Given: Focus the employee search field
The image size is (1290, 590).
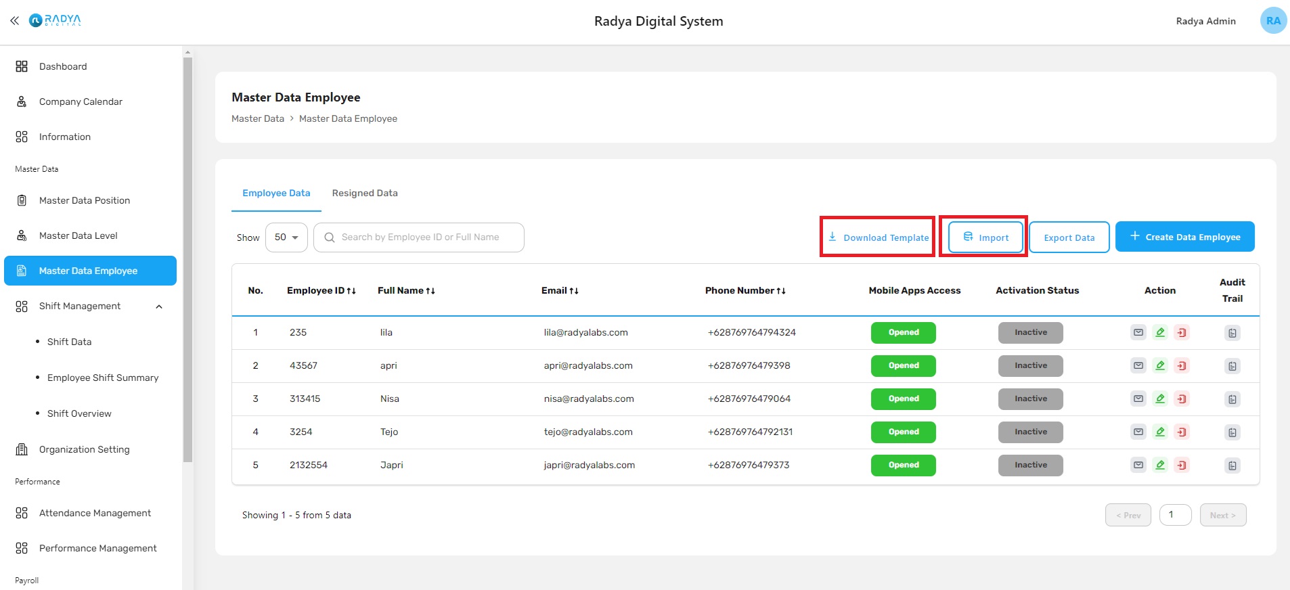Looking at the screenshot, I should coord(419,237).
